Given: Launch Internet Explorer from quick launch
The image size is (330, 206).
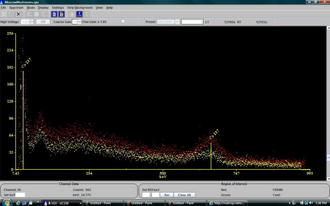Looking at the screenshot, I should click(18, 203).
